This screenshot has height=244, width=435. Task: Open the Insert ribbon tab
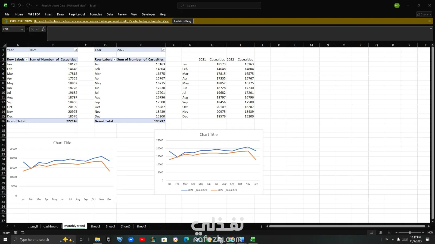[49, 14]
